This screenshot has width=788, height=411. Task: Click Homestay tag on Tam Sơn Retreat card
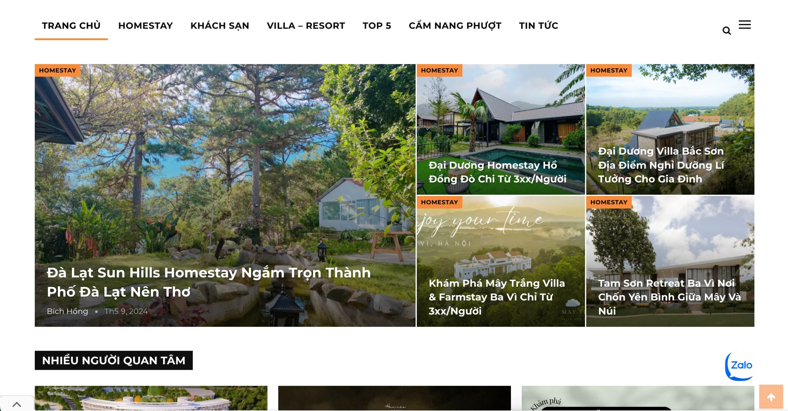609,202
